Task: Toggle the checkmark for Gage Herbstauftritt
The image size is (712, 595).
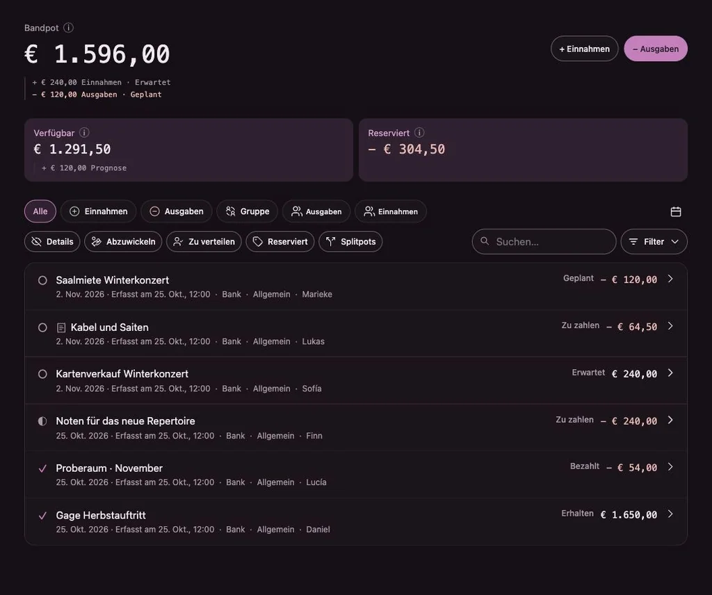Action: pos(42,516)
